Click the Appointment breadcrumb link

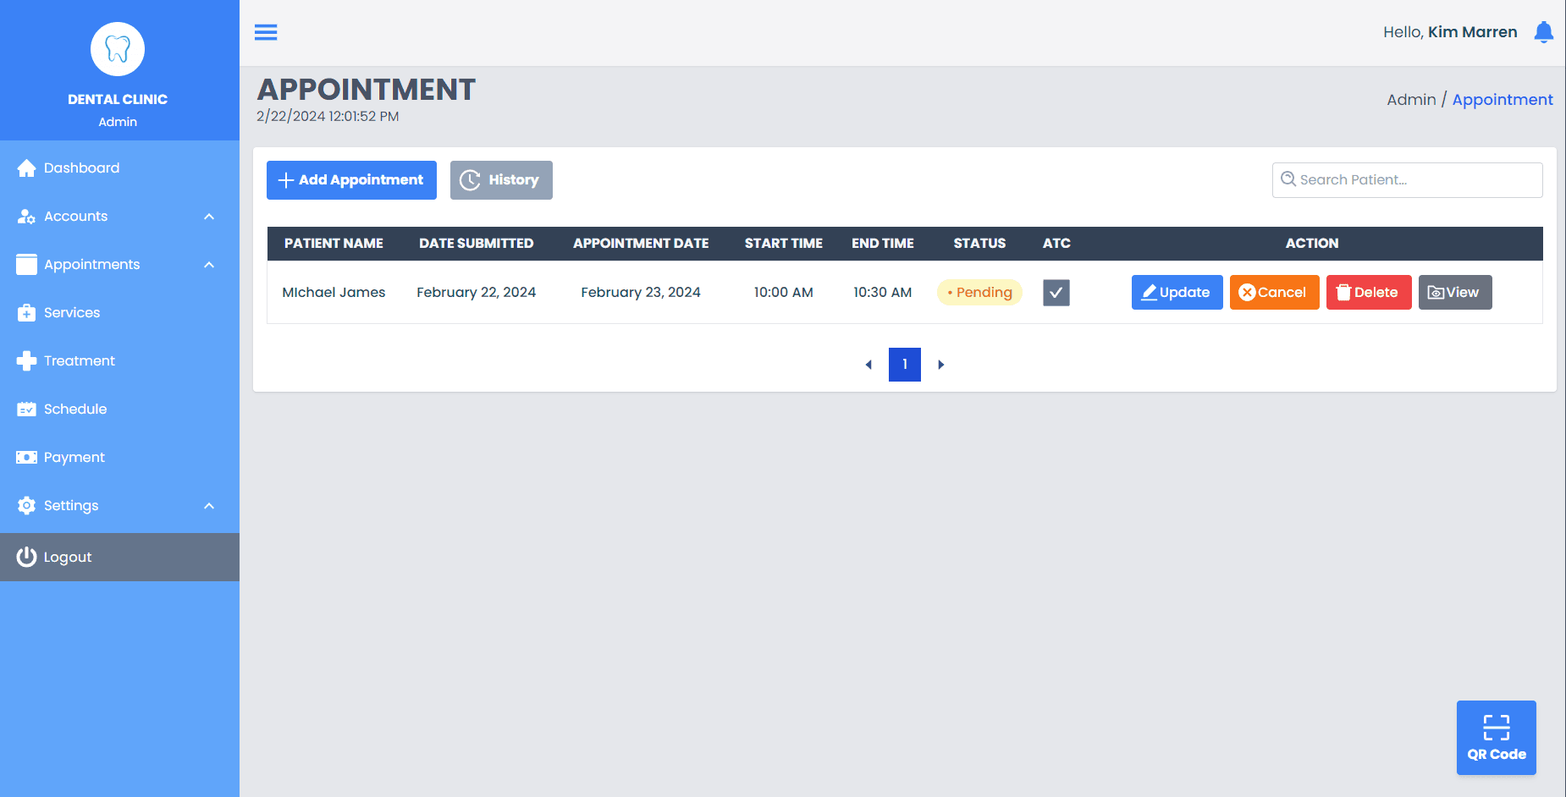[x=1503, y=100]
